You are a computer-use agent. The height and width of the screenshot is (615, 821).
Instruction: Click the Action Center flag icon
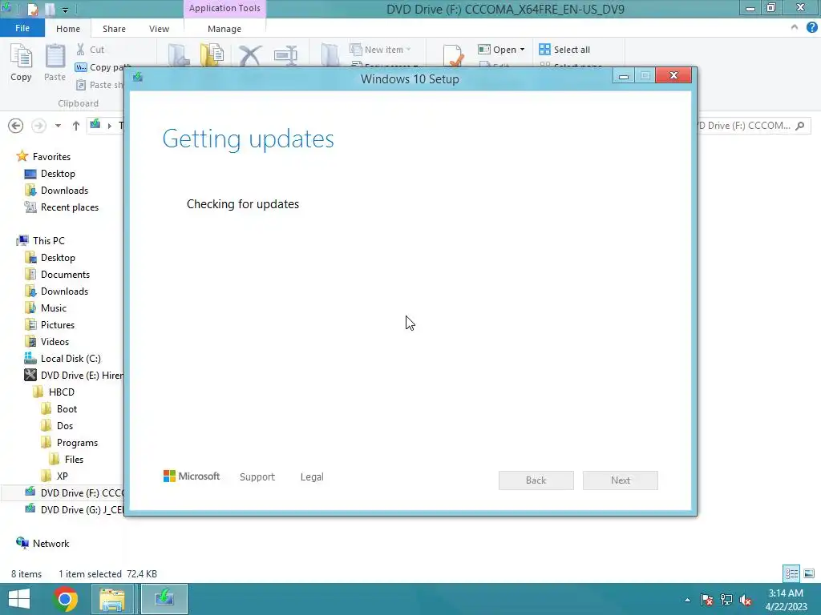(707, 600)
